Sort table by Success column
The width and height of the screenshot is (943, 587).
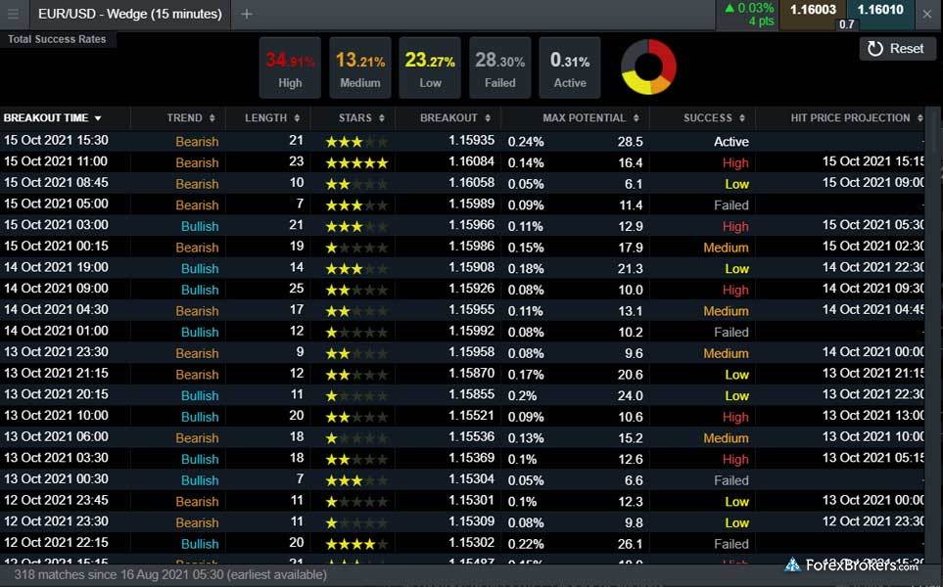708,118
